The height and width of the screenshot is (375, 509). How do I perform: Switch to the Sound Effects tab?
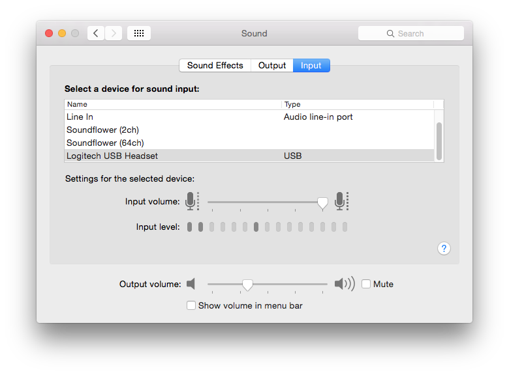(x=215, y=65)
